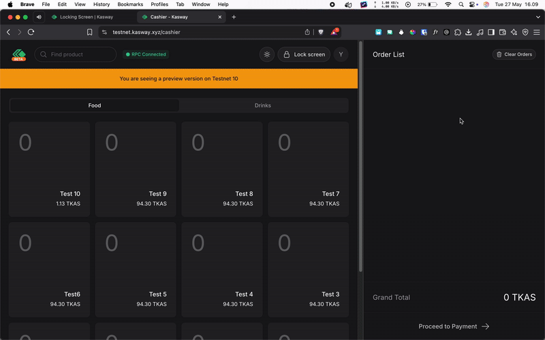Viewport: 545px width, 340px height.
Task: Open the Extensions puzzle icon
Action: (x=458, y=32)
